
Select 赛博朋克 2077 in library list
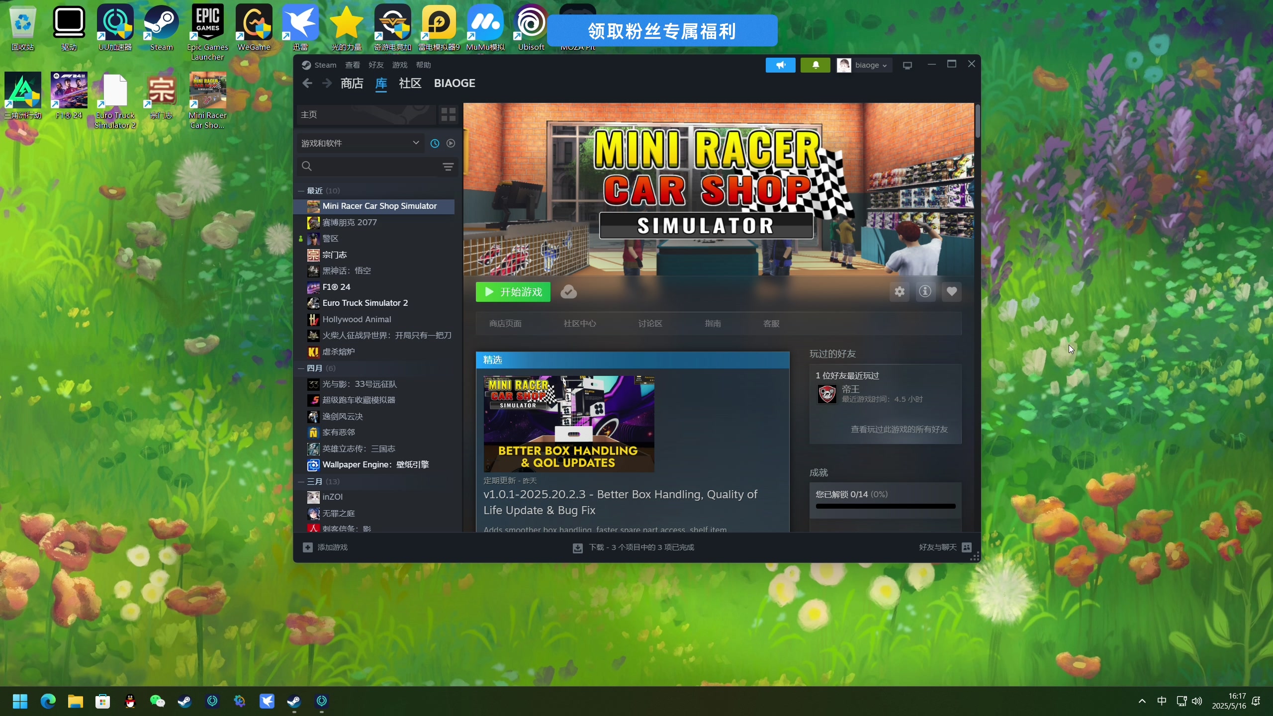(374, 223)
